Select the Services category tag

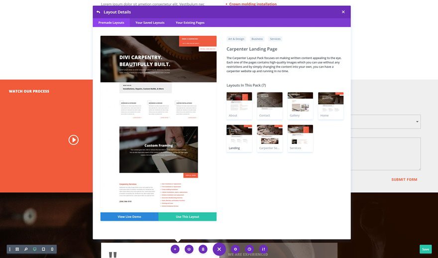pos(275,39)
